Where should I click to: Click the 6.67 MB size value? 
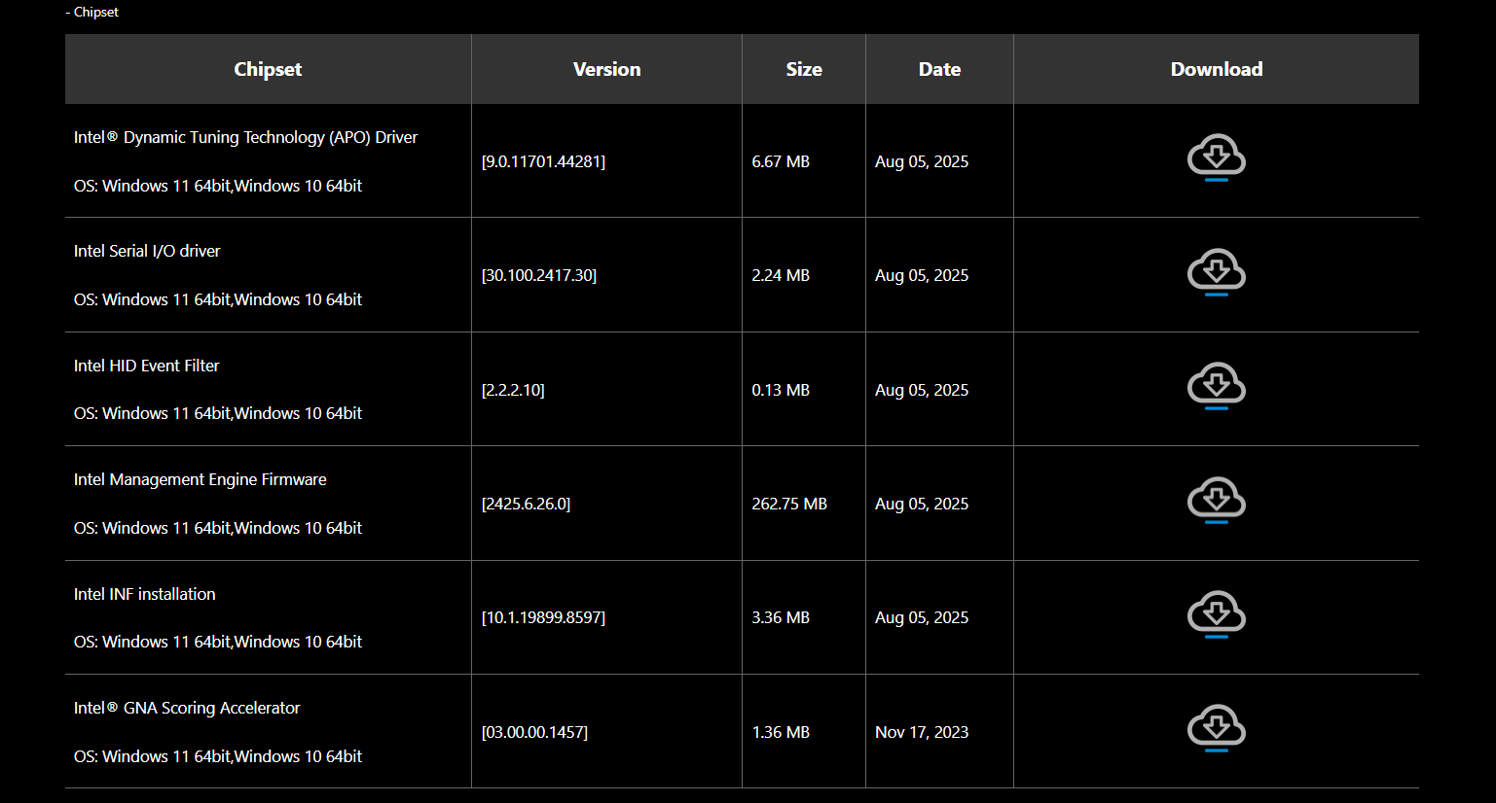(x=781, y=161)
